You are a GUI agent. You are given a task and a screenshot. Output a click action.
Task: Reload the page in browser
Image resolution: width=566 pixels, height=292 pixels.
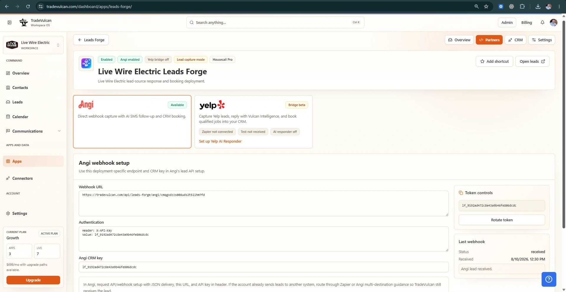tap(28, 6)
